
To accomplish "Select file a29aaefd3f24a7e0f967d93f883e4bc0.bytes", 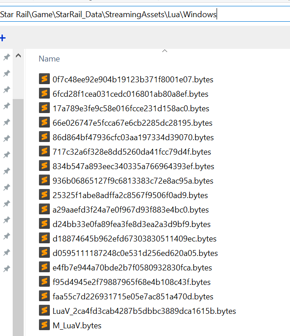I will 130,209.
